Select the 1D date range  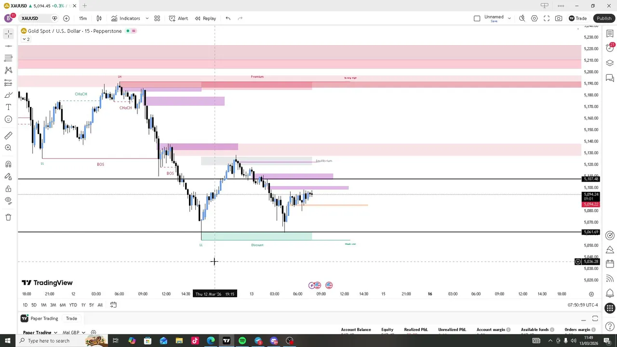[x=25, y=305]
